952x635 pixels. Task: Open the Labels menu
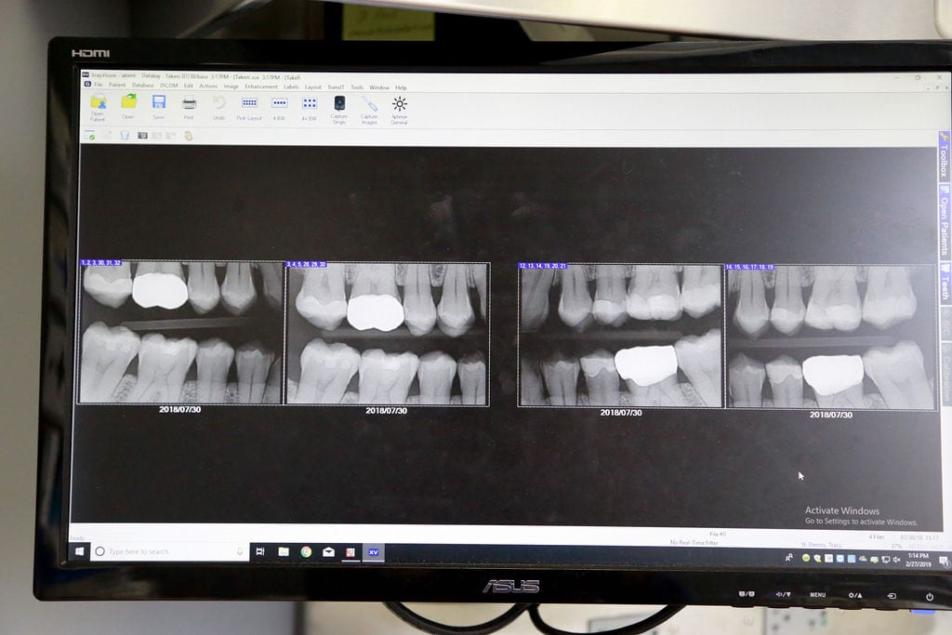tap(291, 86)
